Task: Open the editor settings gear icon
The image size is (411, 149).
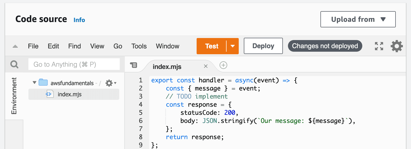Action: coord(397,46)
